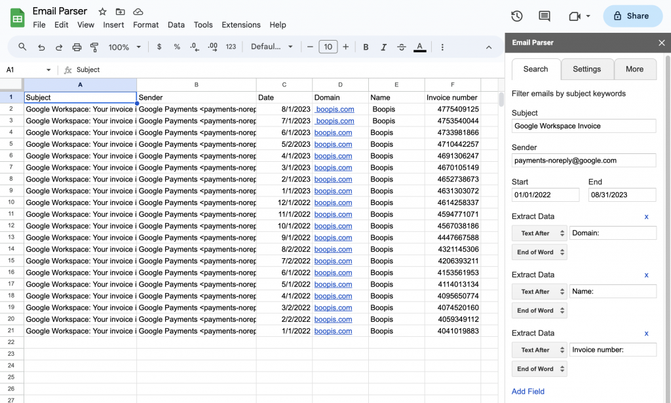Decrease font size with minus
Screen dimensions: 671x403
click(x=310, y=47)
